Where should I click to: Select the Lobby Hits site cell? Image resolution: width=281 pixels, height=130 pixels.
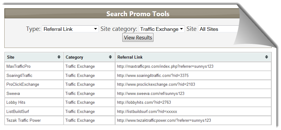[34, 103]
